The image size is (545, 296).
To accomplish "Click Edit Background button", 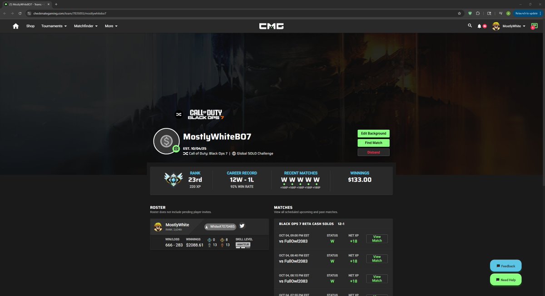I will coord(373,133).
